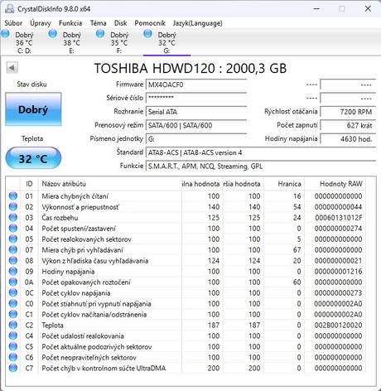
Task: Click the CrystalDiskInfo app icon in title bar
Action: coord(10,8)
